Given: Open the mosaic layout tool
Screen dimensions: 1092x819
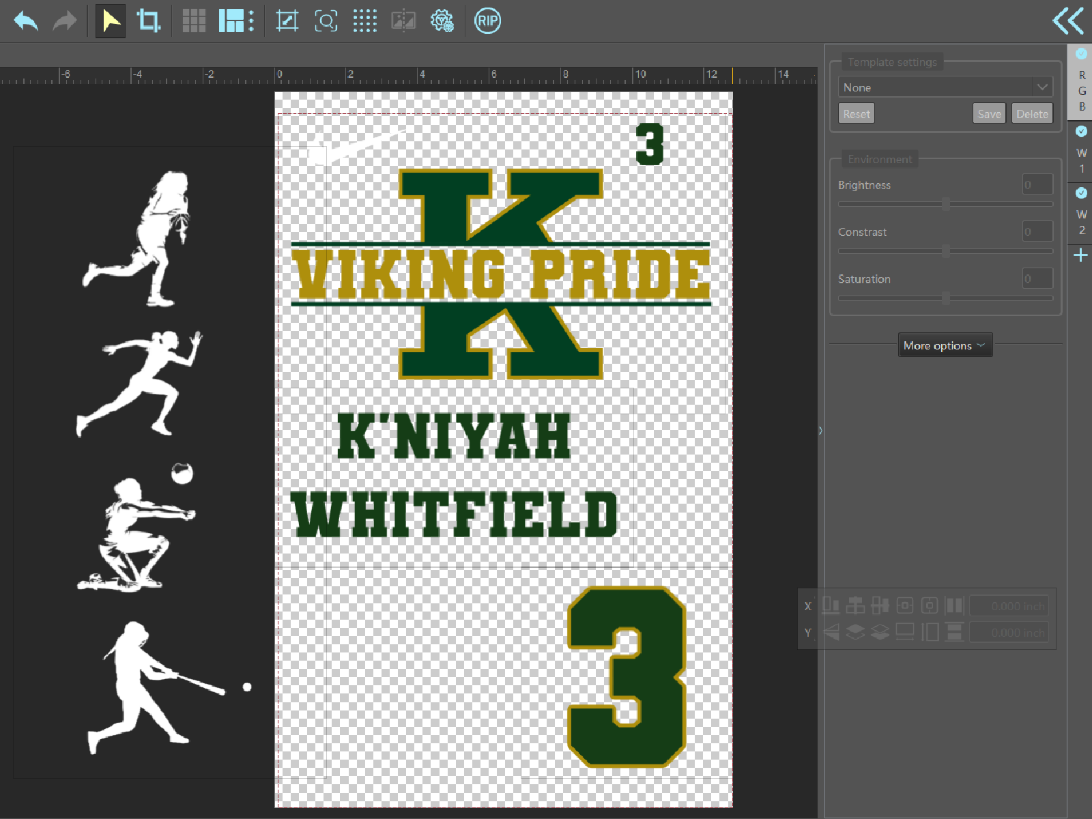Looking at the screenshot, I should click(235, 21).
